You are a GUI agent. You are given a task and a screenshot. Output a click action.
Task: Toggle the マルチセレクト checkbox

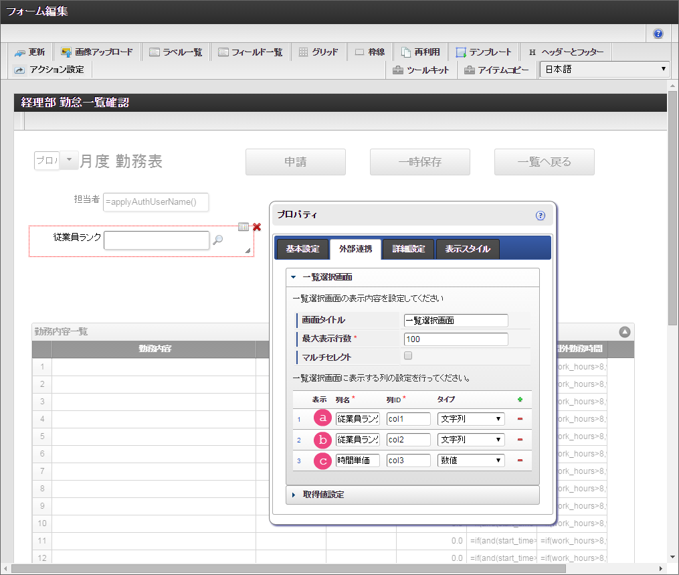[408, 356]
